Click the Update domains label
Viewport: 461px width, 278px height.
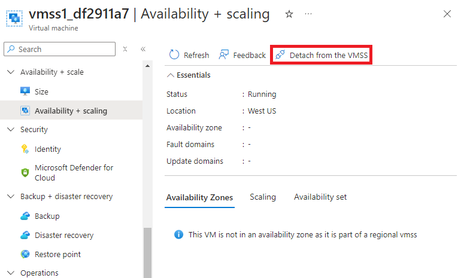[x=195, y=161]
